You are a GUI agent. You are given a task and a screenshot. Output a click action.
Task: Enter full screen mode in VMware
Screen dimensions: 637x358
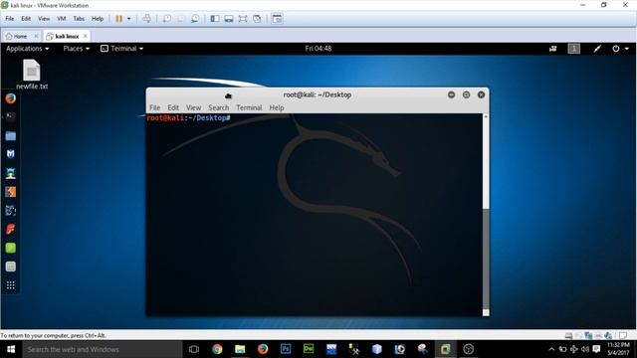click(x=243, y=19)
